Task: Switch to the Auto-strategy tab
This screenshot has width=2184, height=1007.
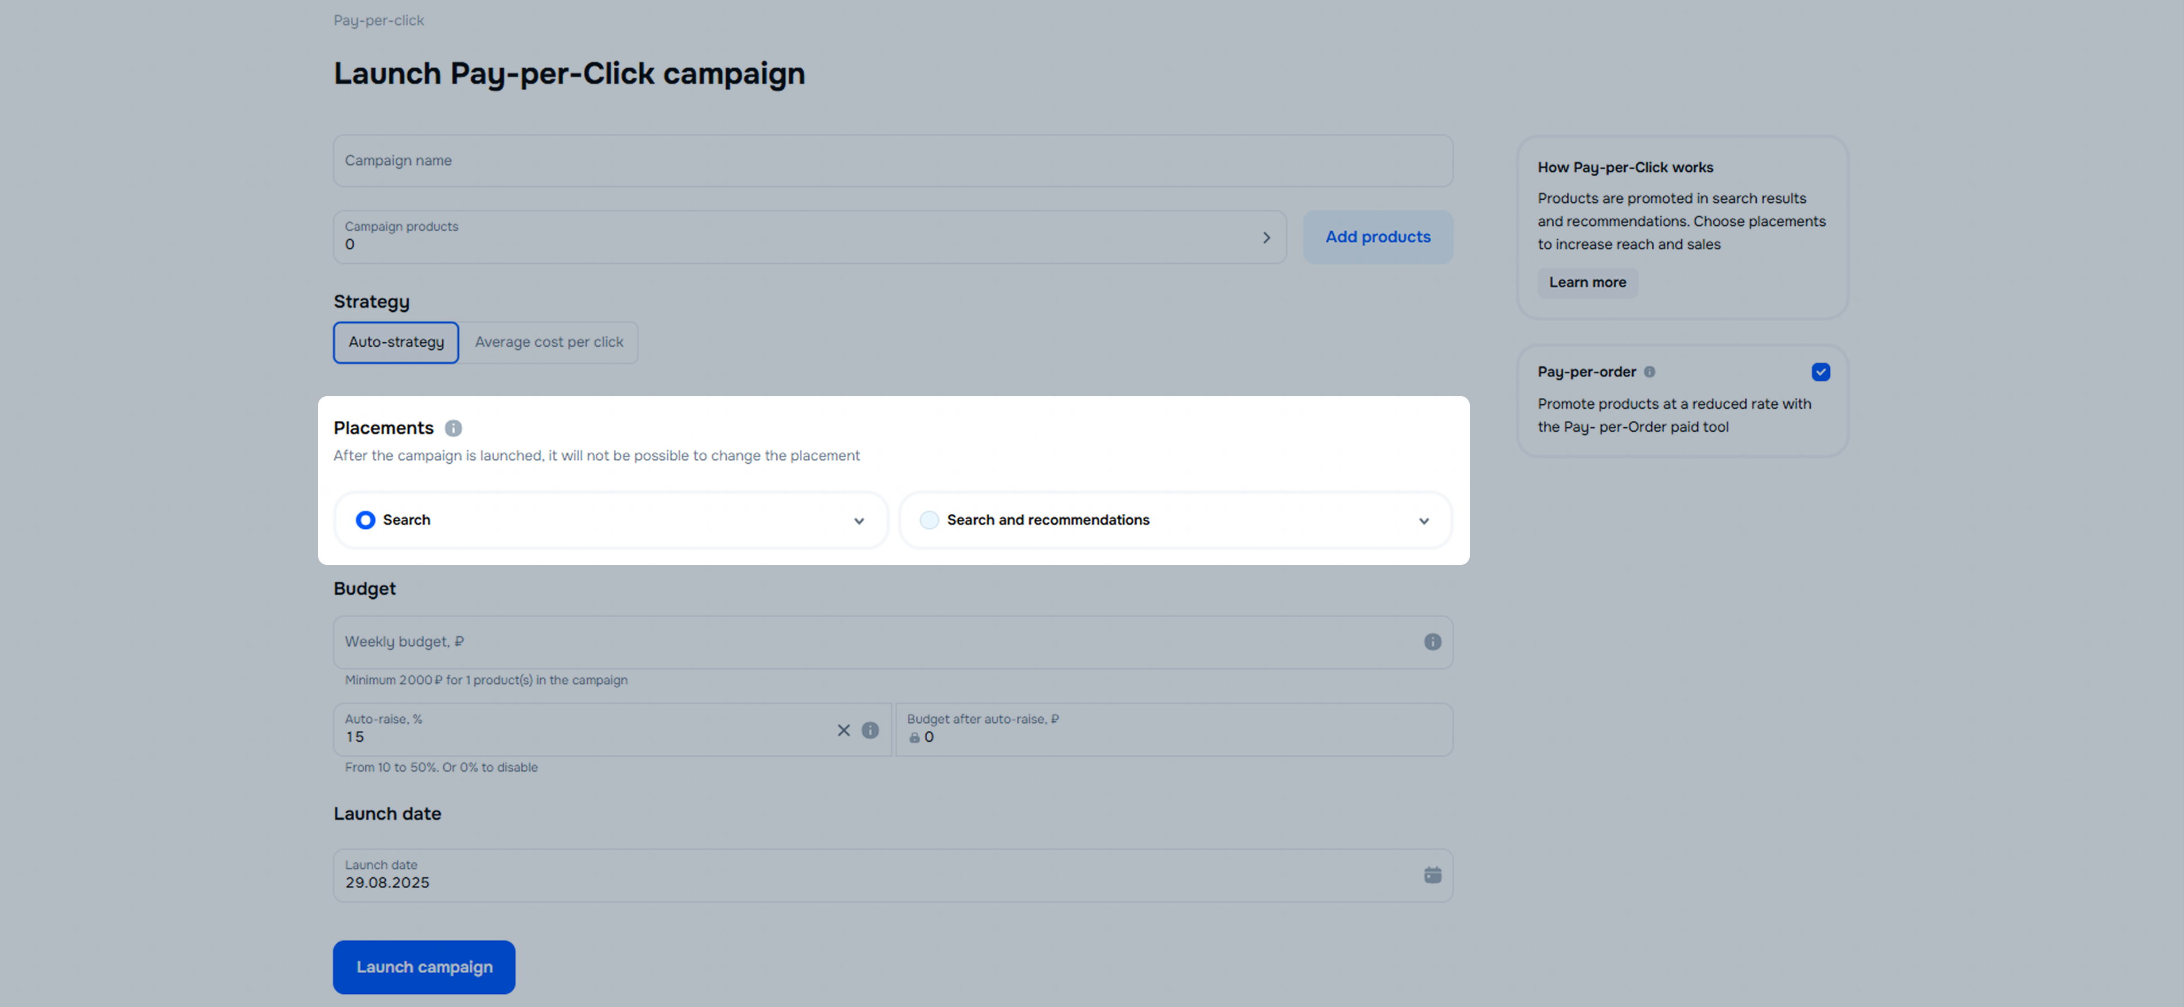Action: pos(396,342)
